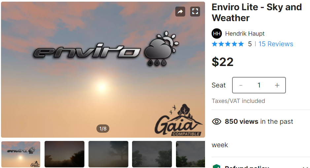310x168 pixels.
Task: Open the 15 Reviews link
Action: click(x=276, y=44)
